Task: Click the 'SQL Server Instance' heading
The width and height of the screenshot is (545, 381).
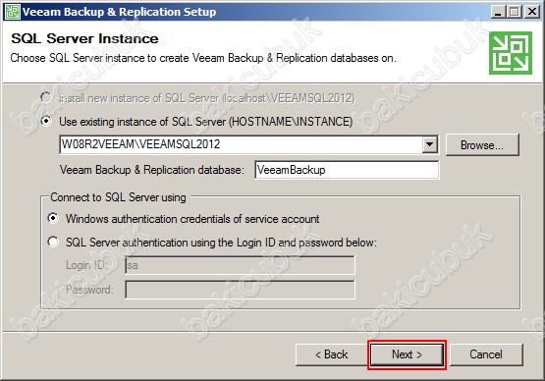Action: point(84,38)
